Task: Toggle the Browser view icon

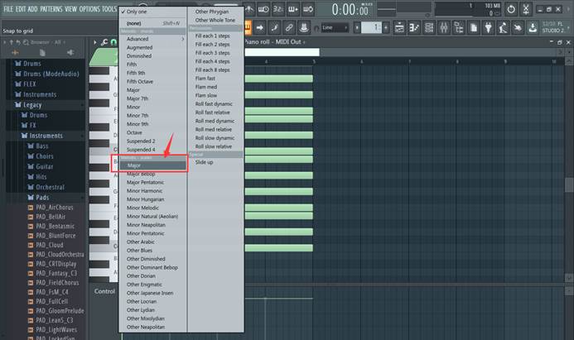Action: pyautogui.click(x=458, y=27)
